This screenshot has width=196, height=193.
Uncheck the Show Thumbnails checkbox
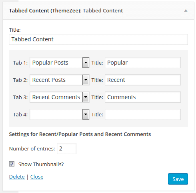tap(12, 164)
